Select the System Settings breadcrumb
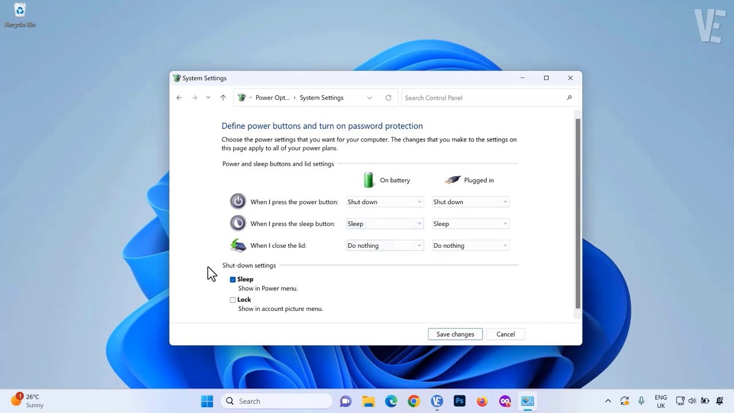 [322, 98]
